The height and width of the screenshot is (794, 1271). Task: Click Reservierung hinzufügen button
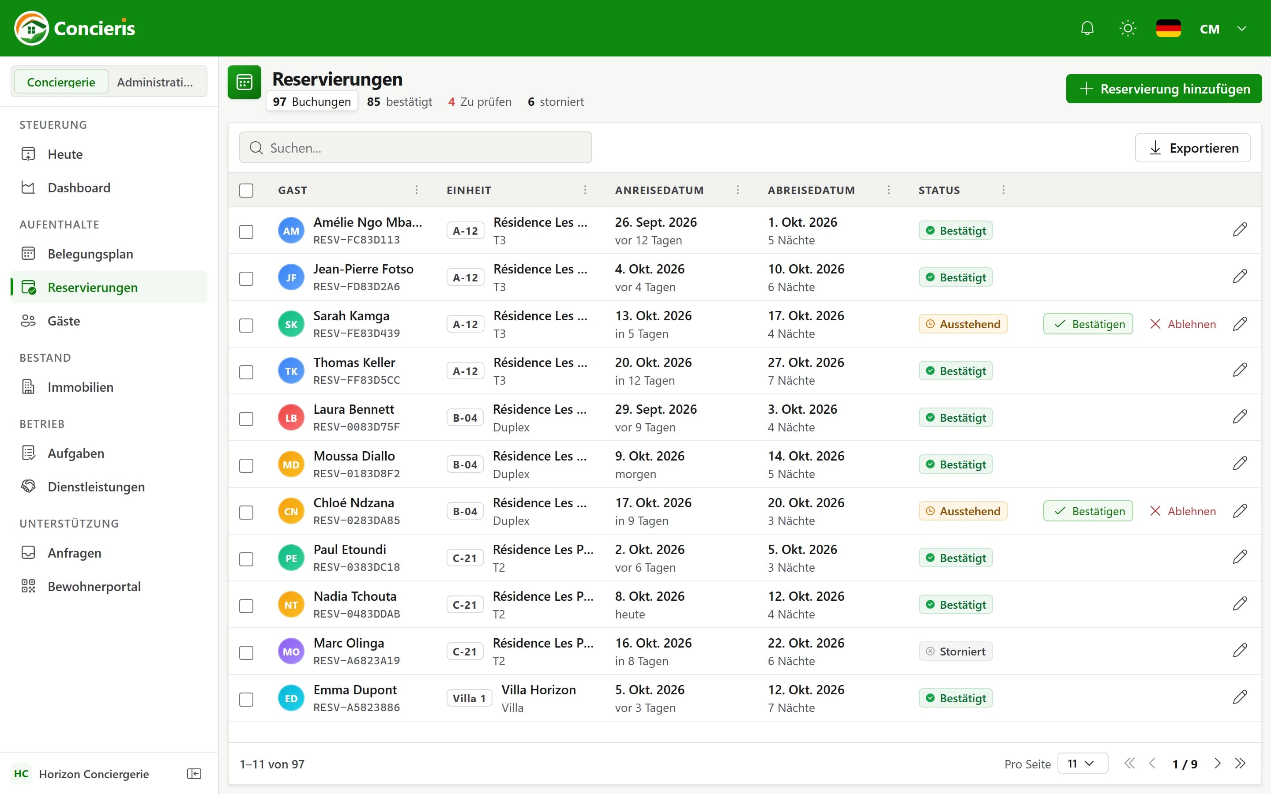coord(1163,89)
